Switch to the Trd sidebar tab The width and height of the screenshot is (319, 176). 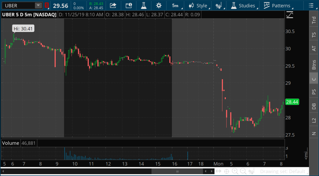pyautogui.click(x=314, y=21)
